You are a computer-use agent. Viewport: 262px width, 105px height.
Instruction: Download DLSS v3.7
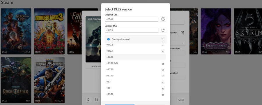tap(163, 82)
